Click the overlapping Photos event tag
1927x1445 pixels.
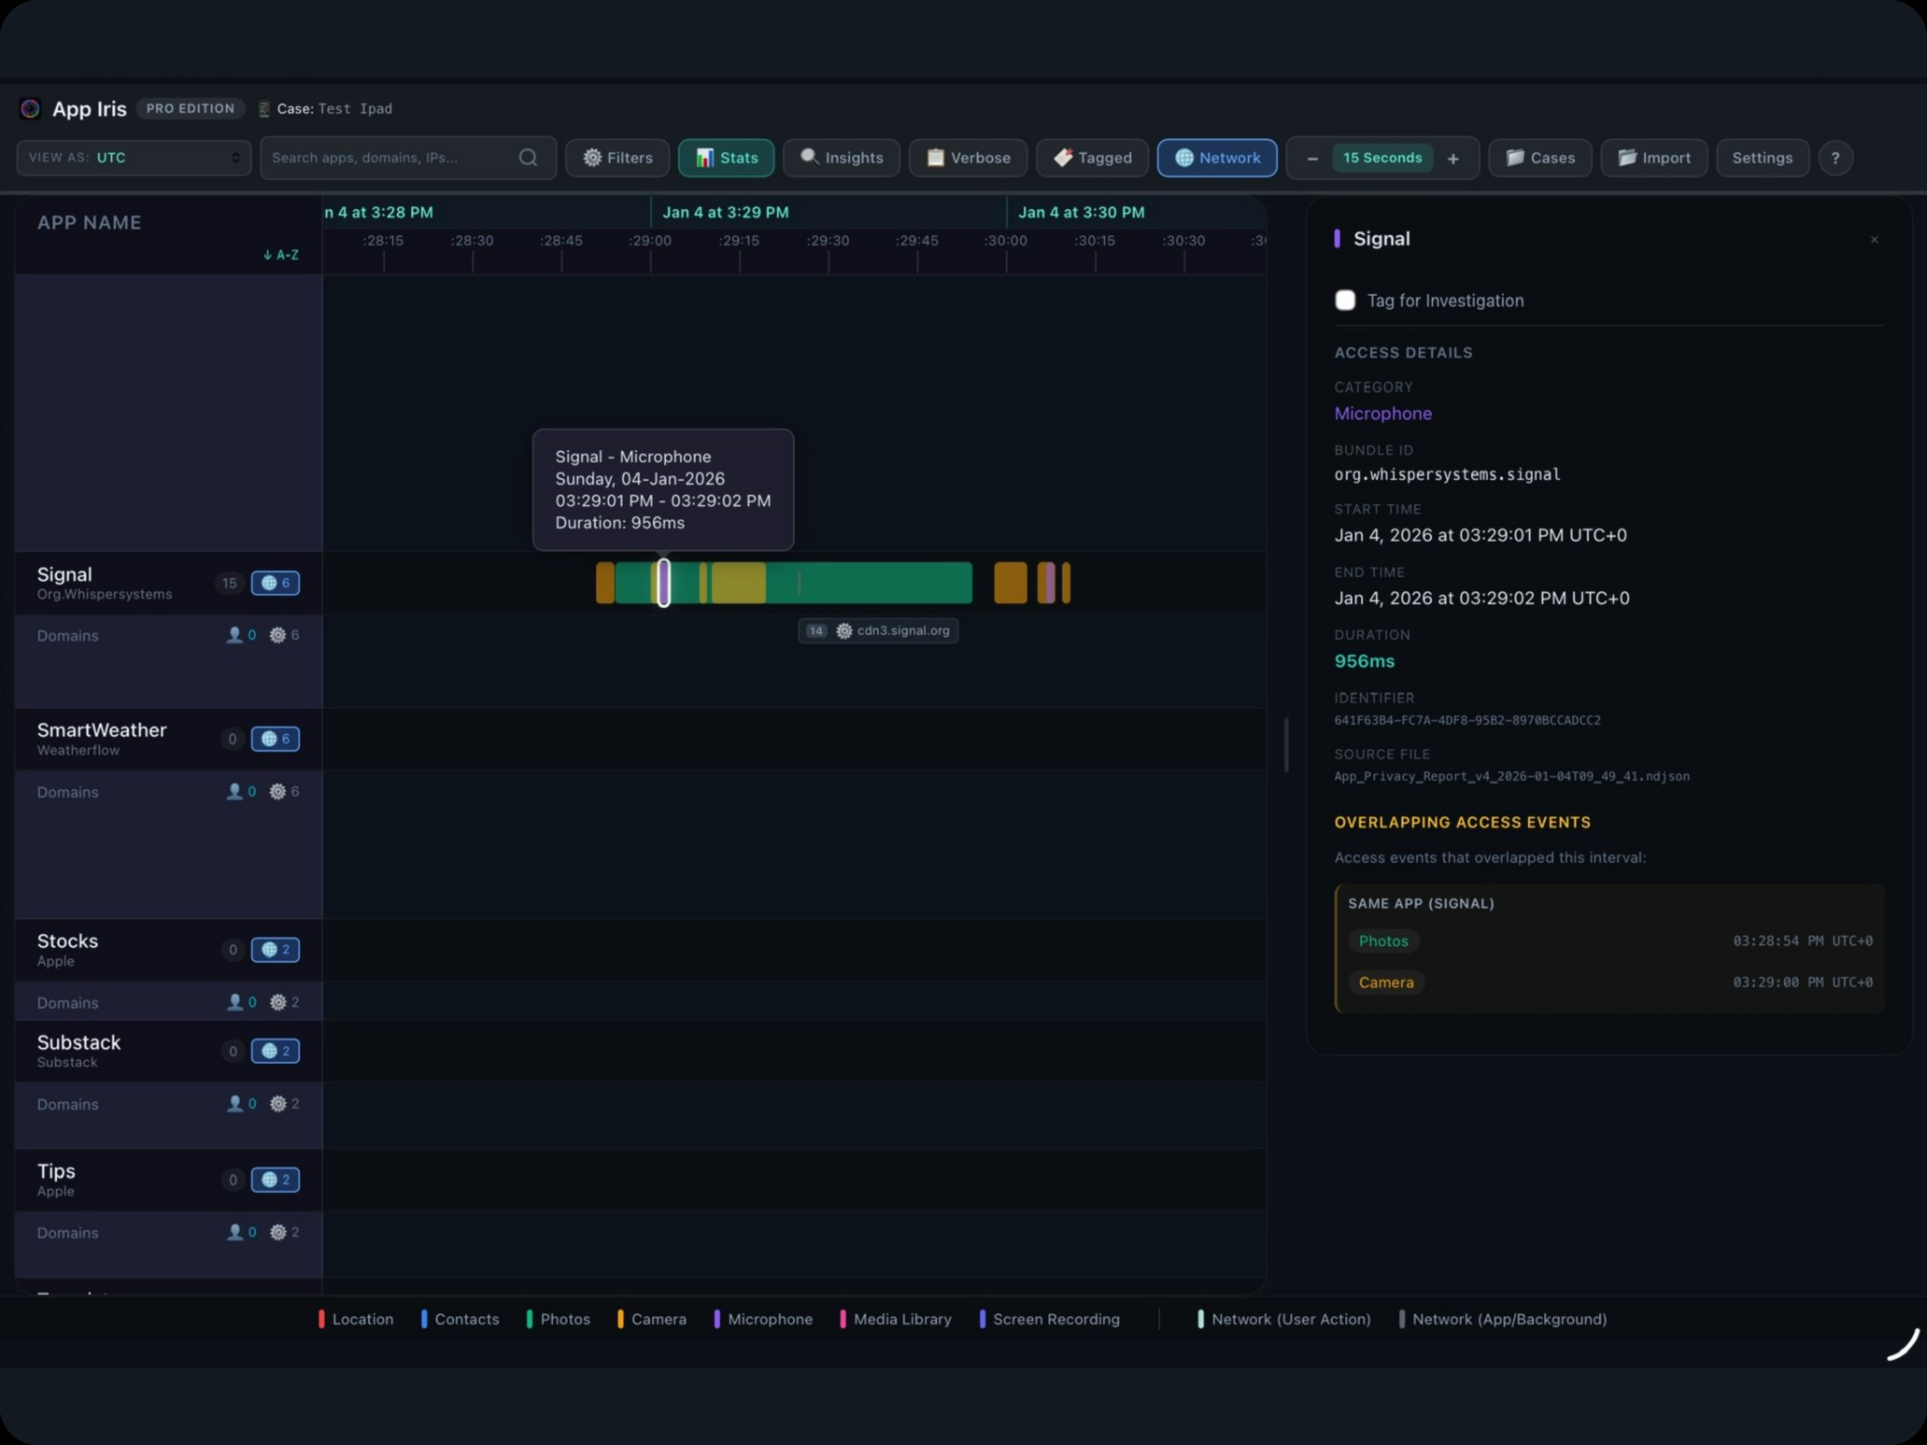pos(1383,941)
